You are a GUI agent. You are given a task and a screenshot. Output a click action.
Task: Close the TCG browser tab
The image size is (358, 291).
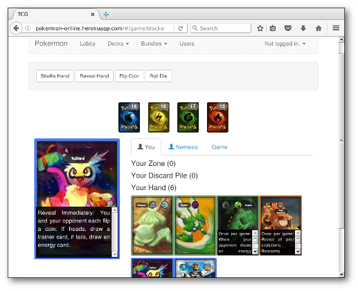93,15
